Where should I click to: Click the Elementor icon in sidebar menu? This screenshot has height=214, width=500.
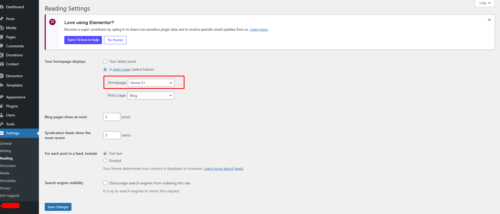[2, 76]
